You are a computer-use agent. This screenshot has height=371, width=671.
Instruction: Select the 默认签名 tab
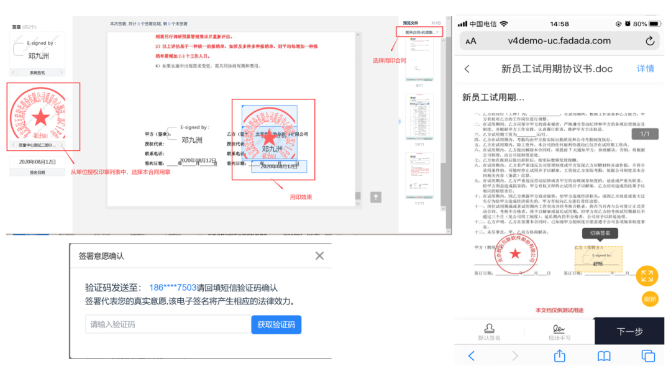(x=488, y=331)
